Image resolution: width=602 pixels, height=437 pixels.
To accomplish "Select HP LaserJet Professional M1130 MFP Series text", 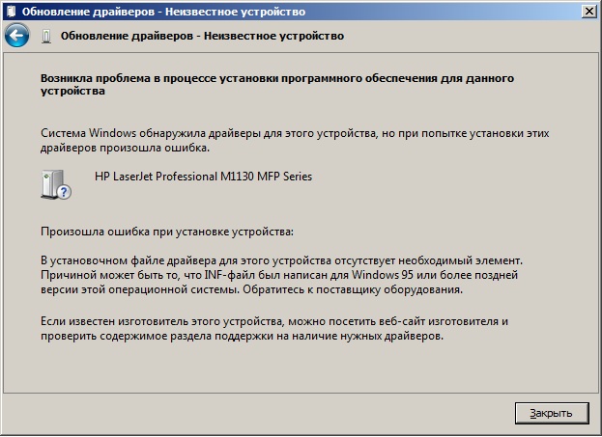I will 204,177.
